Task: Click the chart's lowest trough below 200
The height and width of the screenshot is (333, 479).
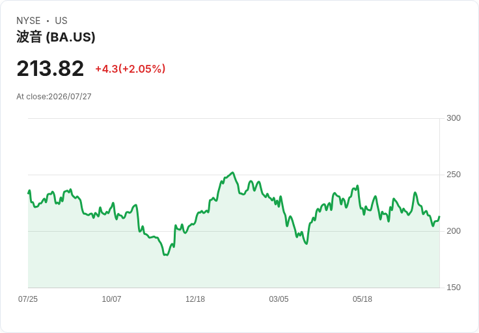Action: [x=166, y=254]
